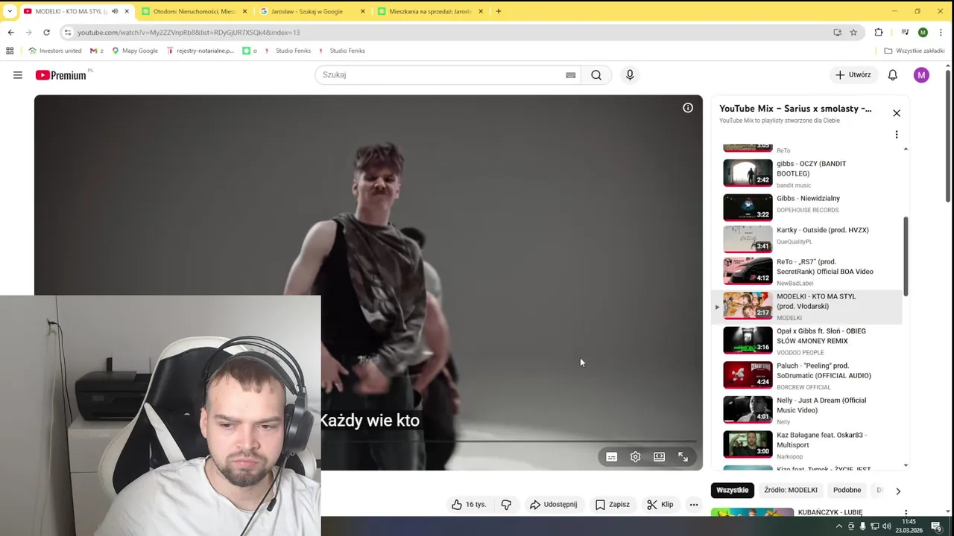
Task: Open Investors united bookmark
Action: (55, 51)
